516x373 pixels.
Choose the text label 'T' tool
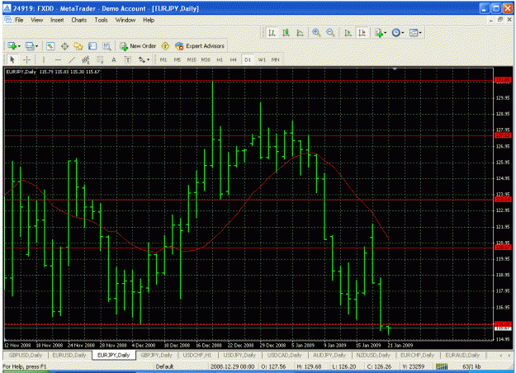[128, 59]
